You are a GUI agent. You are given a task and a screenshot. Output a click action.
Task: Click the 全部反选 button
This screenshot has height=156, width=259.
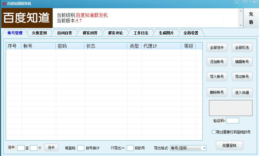point(242,48)
